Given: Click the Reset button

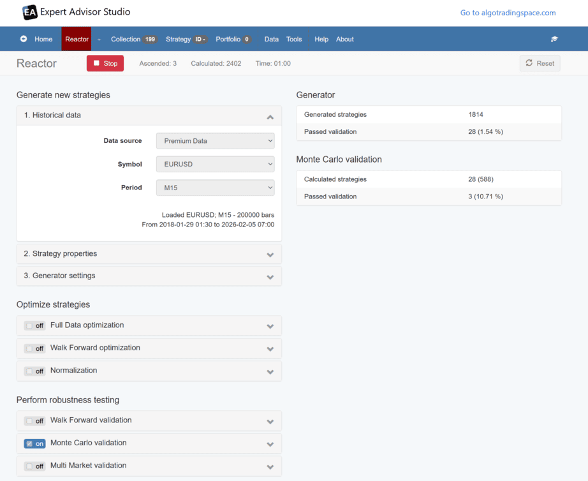Looking at the screenshot, I should pos(540,63).
